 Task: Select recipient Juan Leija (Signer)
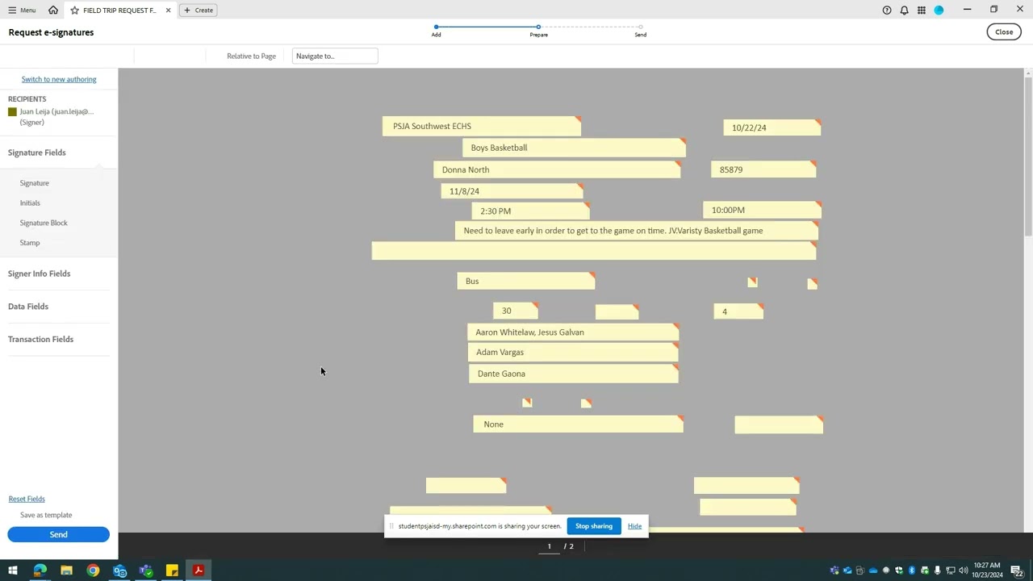tap(56, 117)
